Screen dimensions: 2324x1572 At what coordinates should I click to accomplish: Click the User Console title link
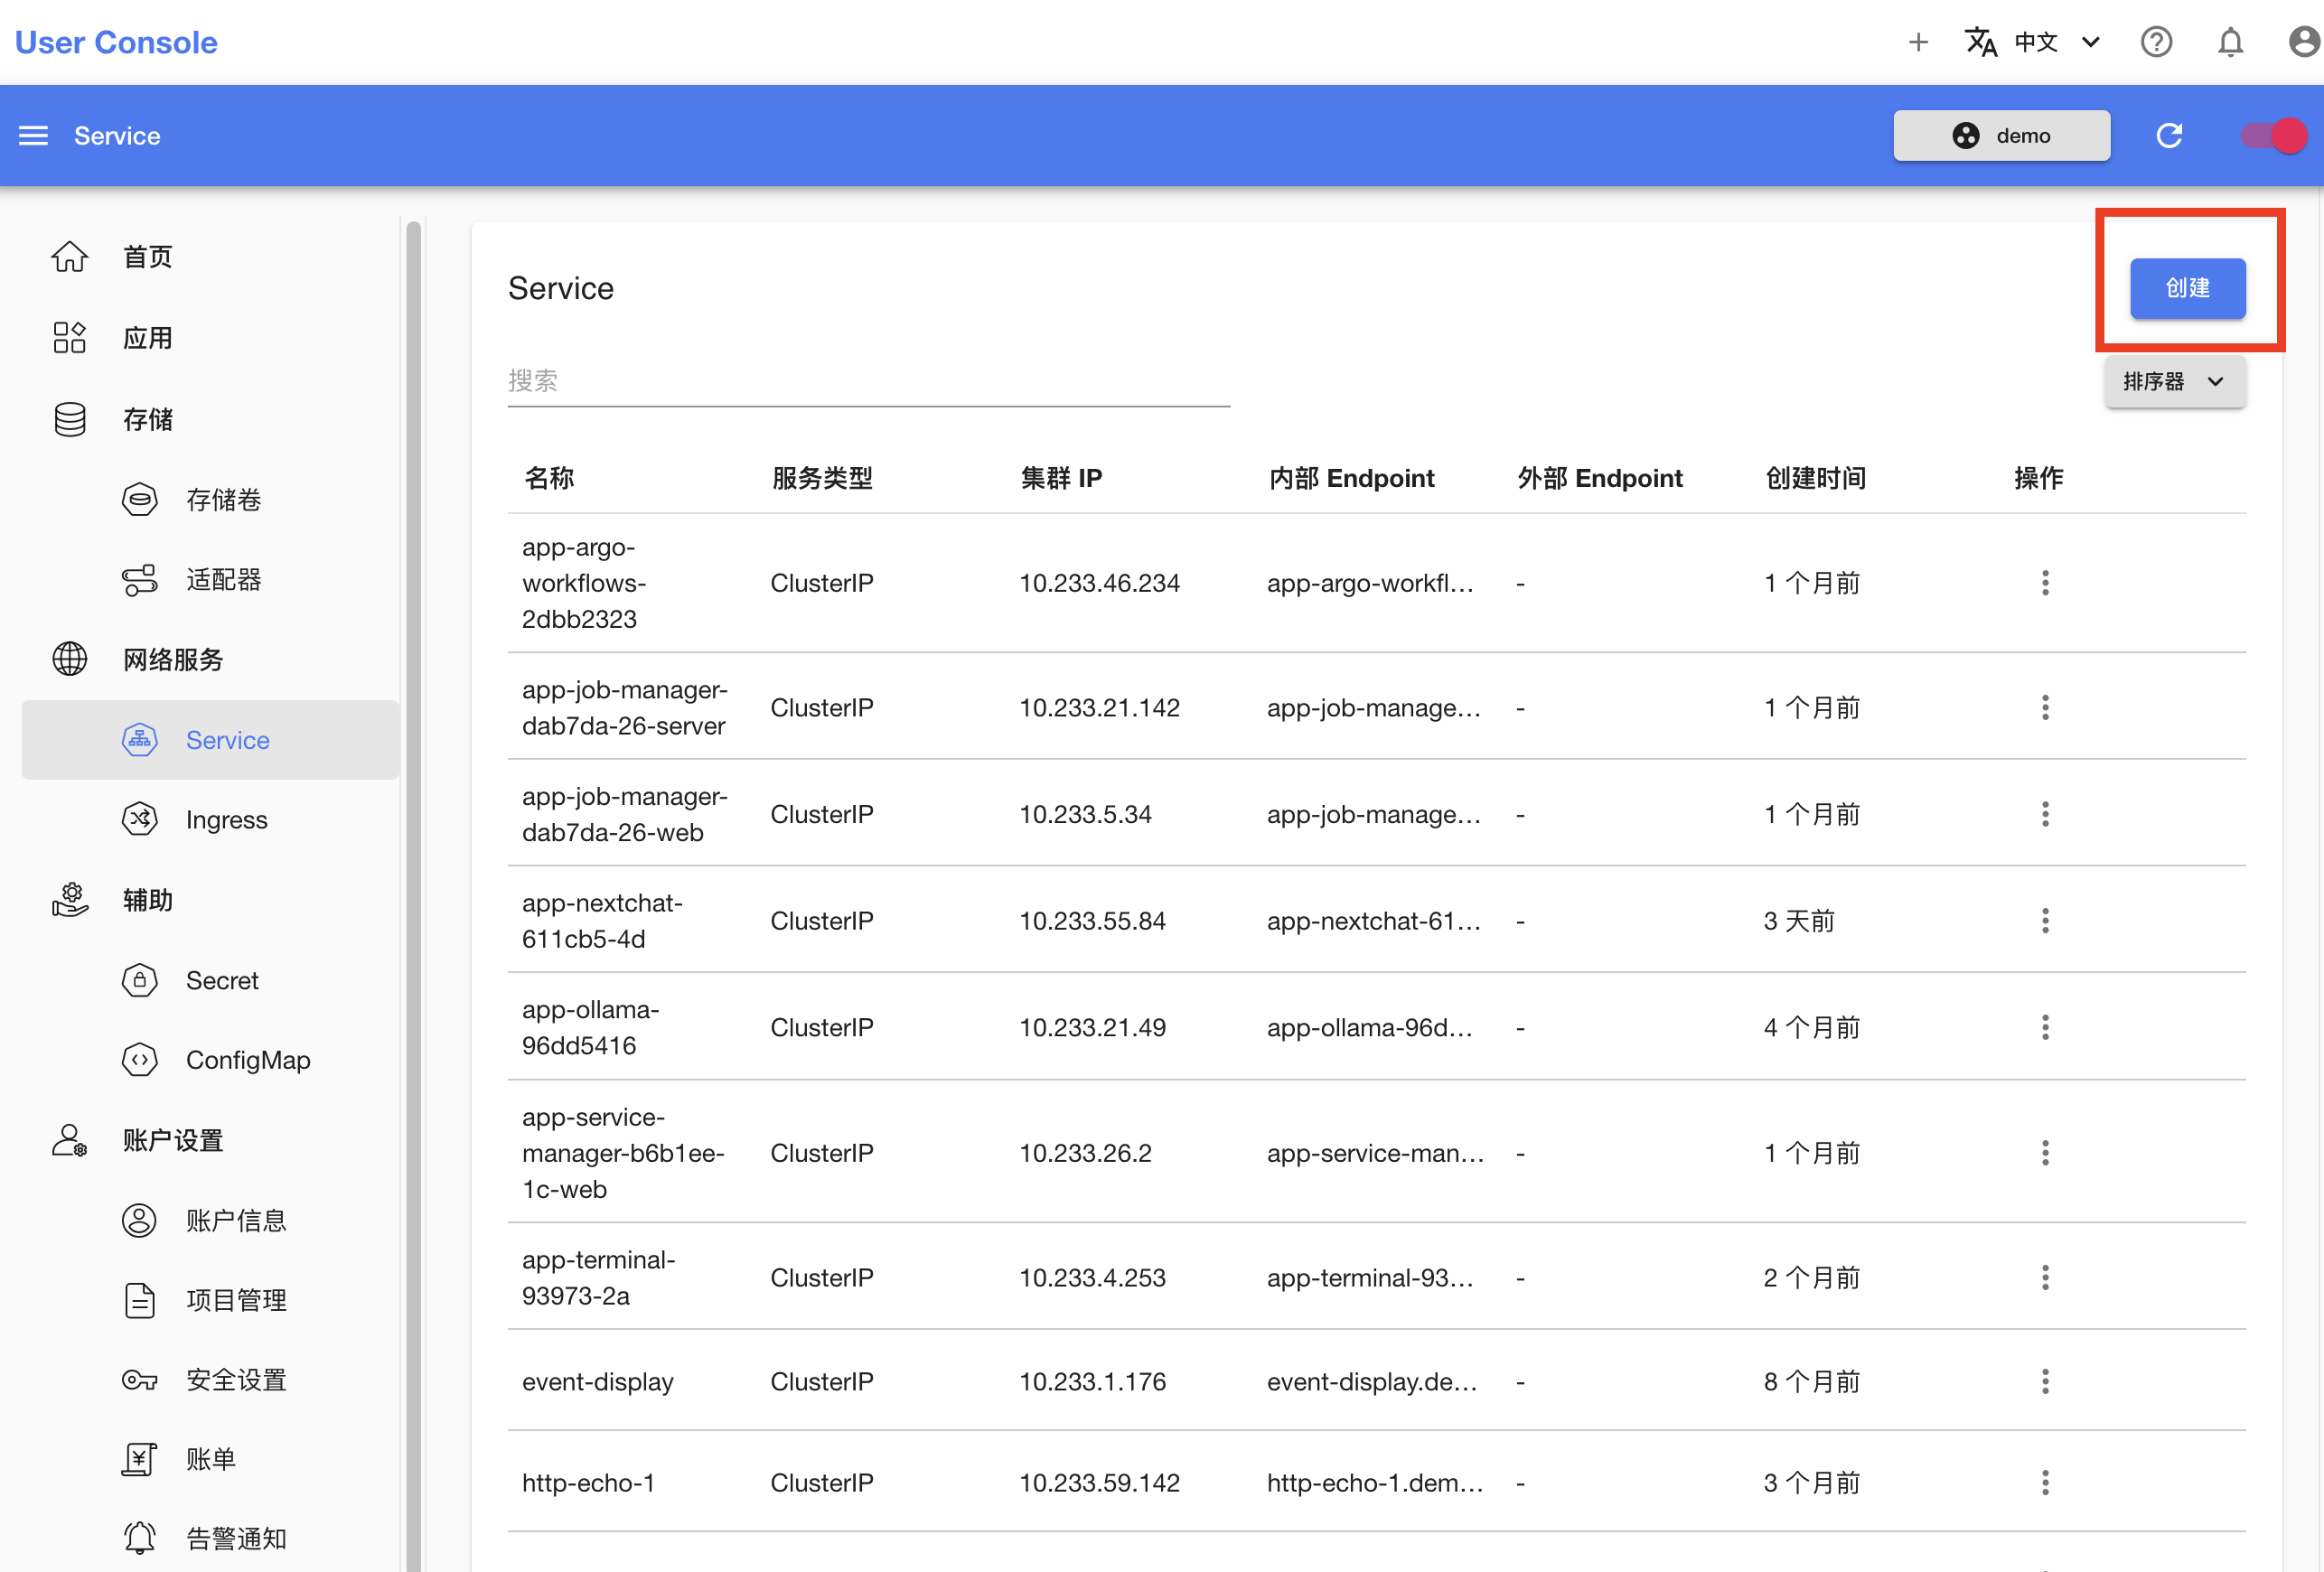[x=116, y=42]
